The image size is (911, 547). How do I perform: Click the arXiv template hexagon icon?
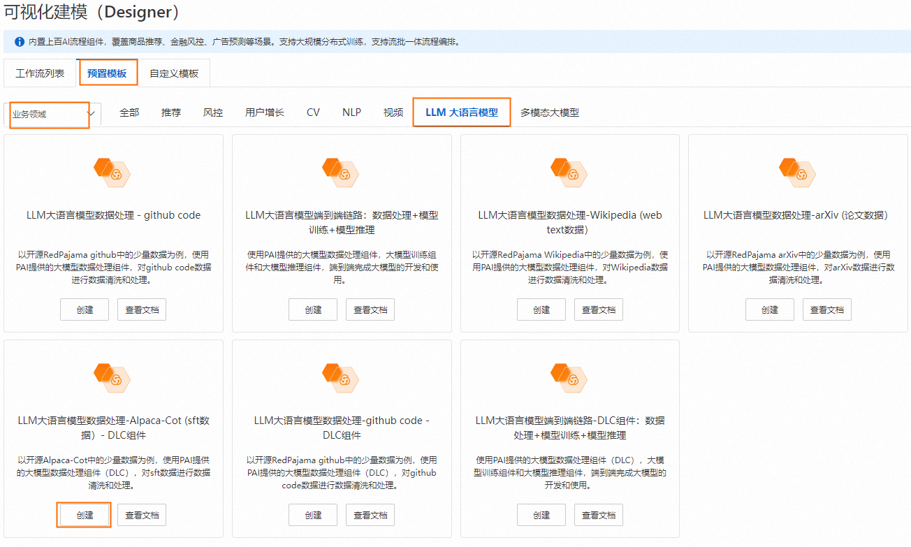tap(798, 172)
